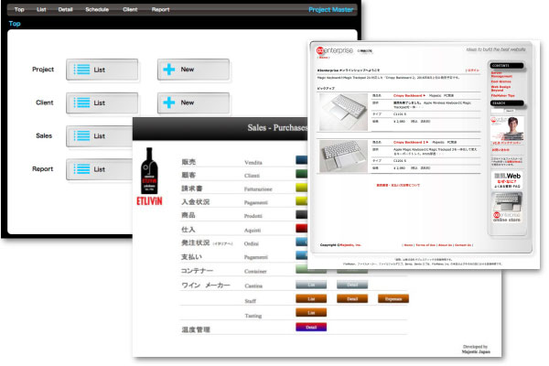
Task: Click the footer Home link
Action: 408,245
